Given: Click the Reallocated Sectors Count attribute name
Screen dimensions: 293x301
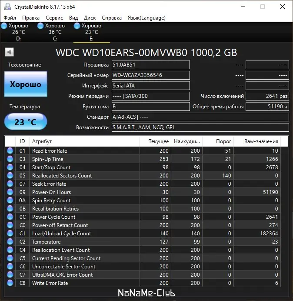Looking at the screenshot, I should pos(62,176).
